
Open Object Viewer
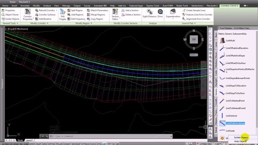pos(10,14)
